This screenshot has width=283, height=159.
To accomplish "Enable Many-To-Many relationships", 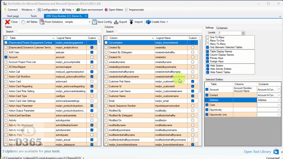I will click(207, 44).
